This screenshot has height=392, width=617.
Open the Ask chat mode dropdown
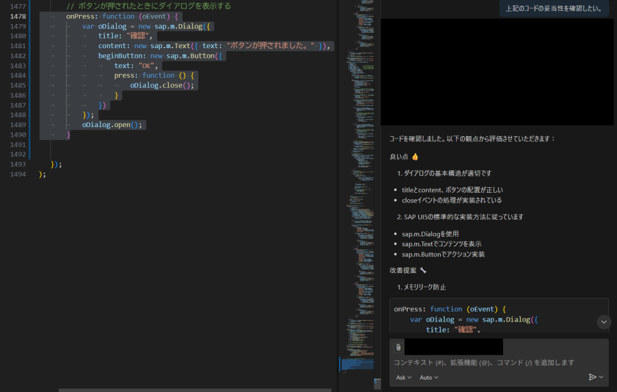pos(403,378)
